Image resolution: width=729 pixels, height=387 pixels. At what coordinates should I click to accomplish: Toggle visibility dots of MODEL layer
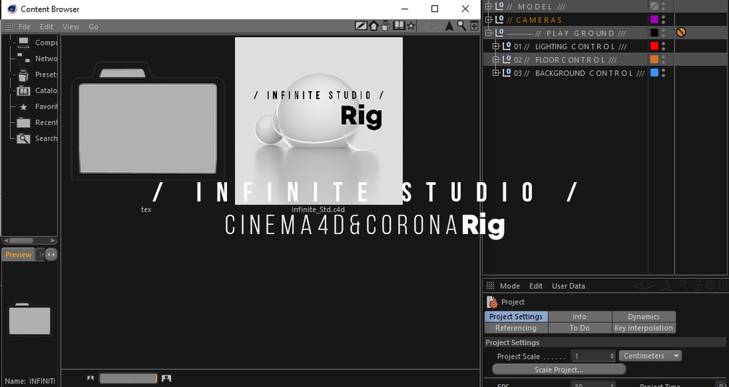pyautogui.click(x=664, y=6)
